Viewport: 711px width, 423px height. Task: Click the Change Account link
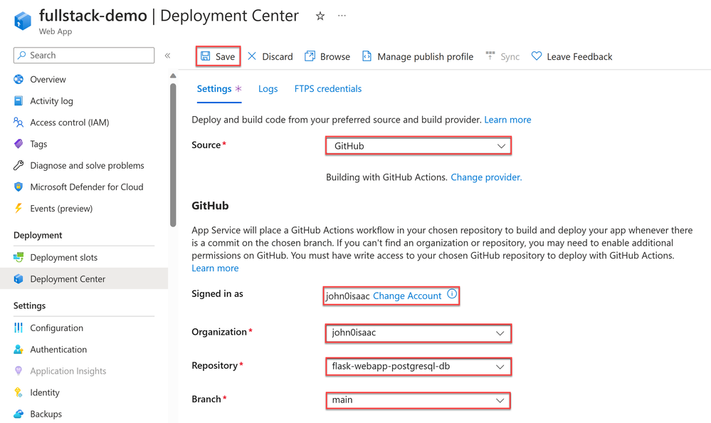[x=407, y=296]
